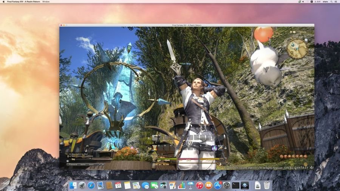Switch to the Battle chat tab

[x=83, y=164]
